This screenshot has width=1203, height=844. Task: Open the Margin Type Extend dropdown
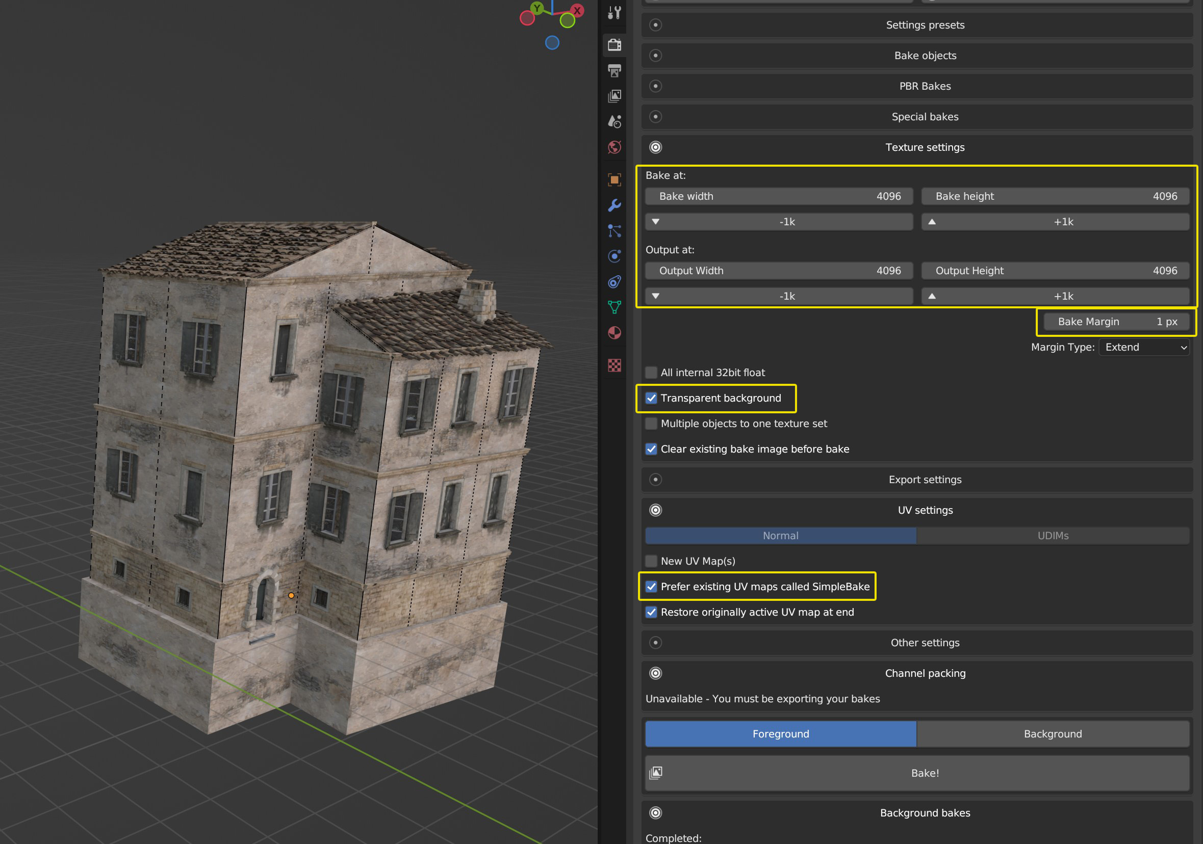pyautogui.click(x=1144, y=347)
